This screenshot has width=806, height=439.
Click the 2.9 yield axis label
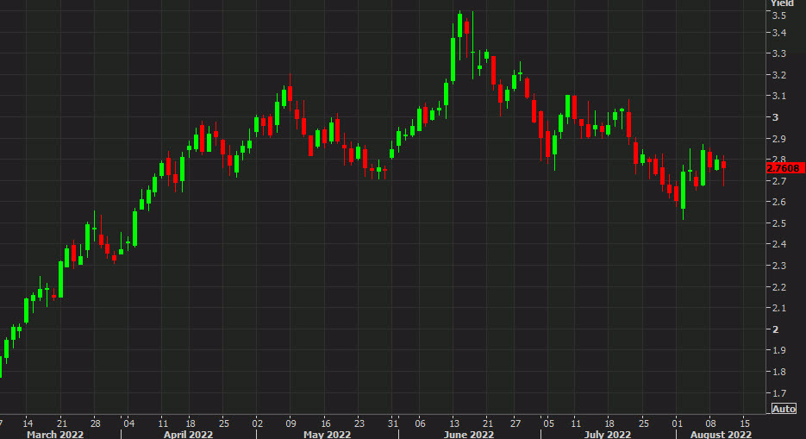(x=779, y=139)
